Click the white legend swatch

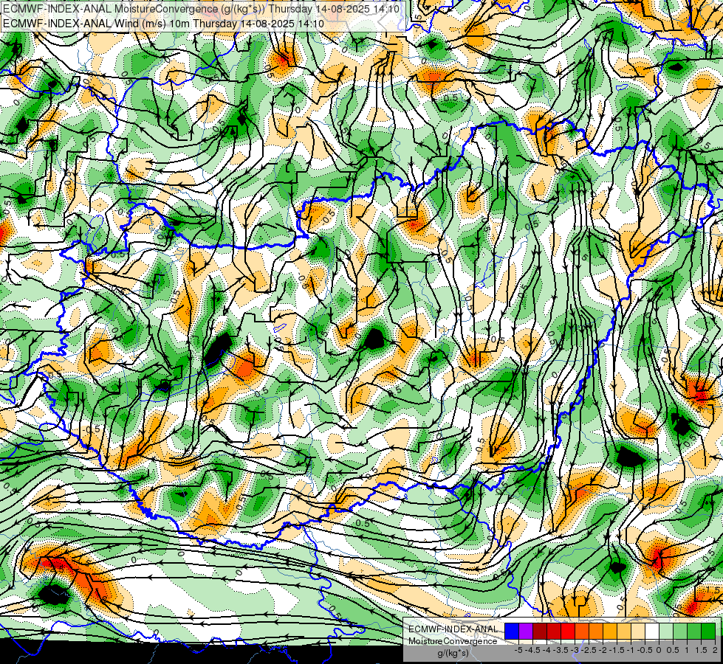652,631
